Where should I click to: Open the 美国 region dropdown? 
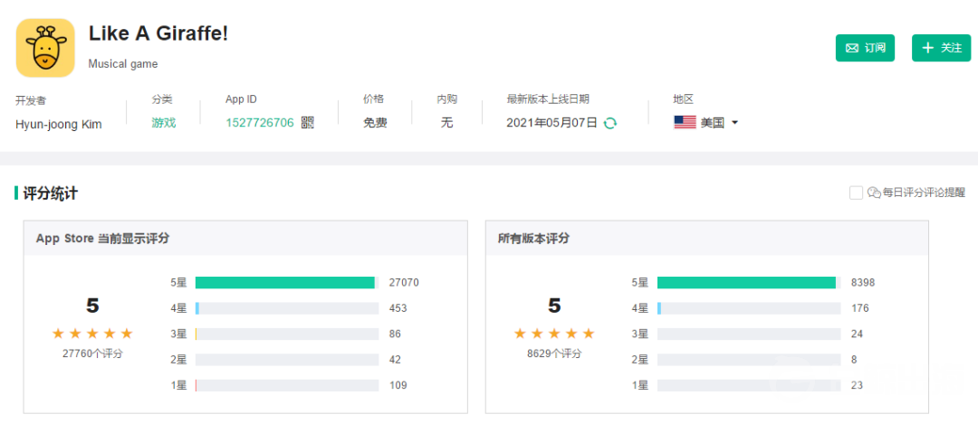706,123
